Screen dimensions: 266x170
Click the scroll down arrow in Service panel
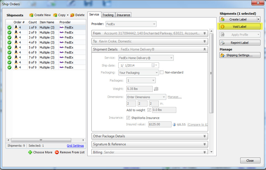click(211, 152)
